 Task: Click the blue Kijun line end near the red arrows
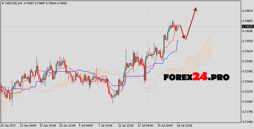point(177,41)
